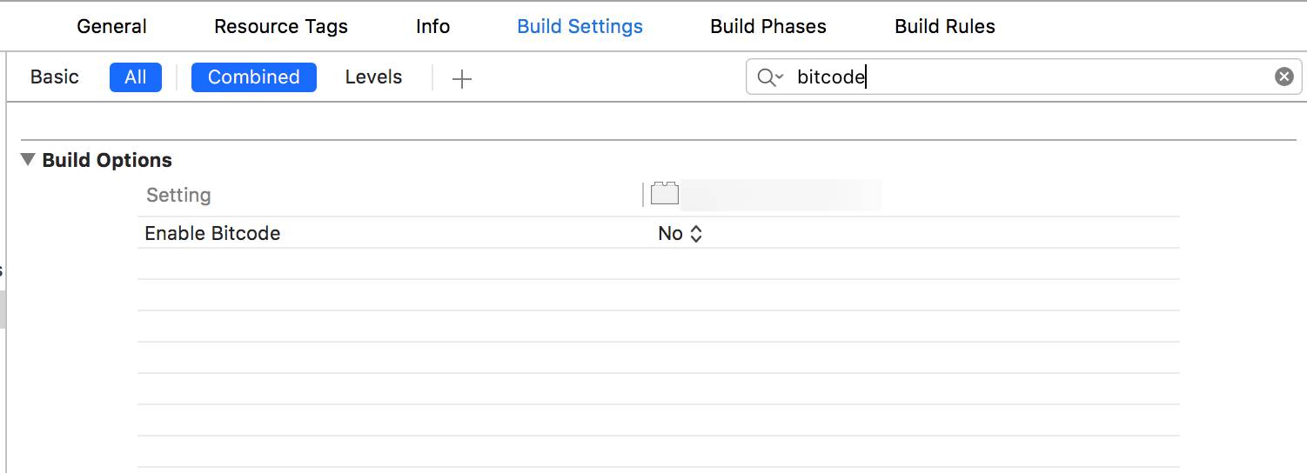Switch to Resource Tags tab

pos(281,26)
